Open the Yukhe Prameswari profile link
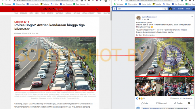The height and width of the screenshot is (109, 195). pos(149,17)
